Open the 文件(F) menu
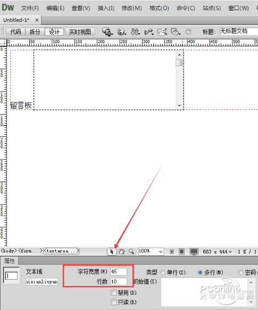Viewport: 258px width, 310px height. pyautogui.click(x=30, y=8)
